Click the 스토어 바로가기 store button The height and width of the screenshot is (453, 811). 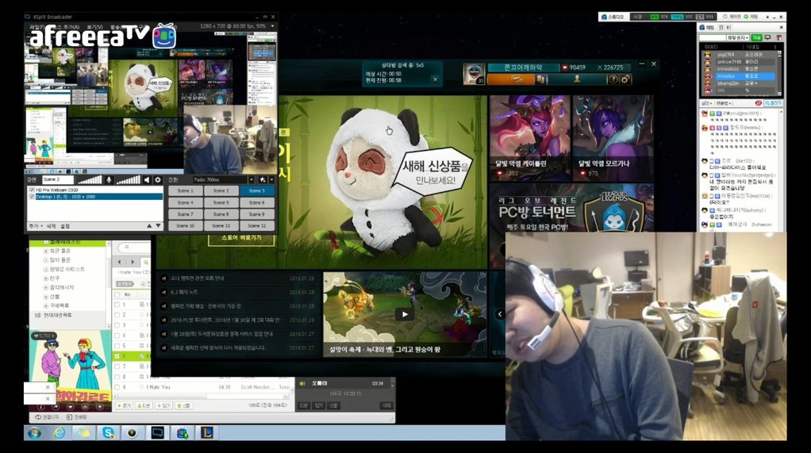point(241,238)
